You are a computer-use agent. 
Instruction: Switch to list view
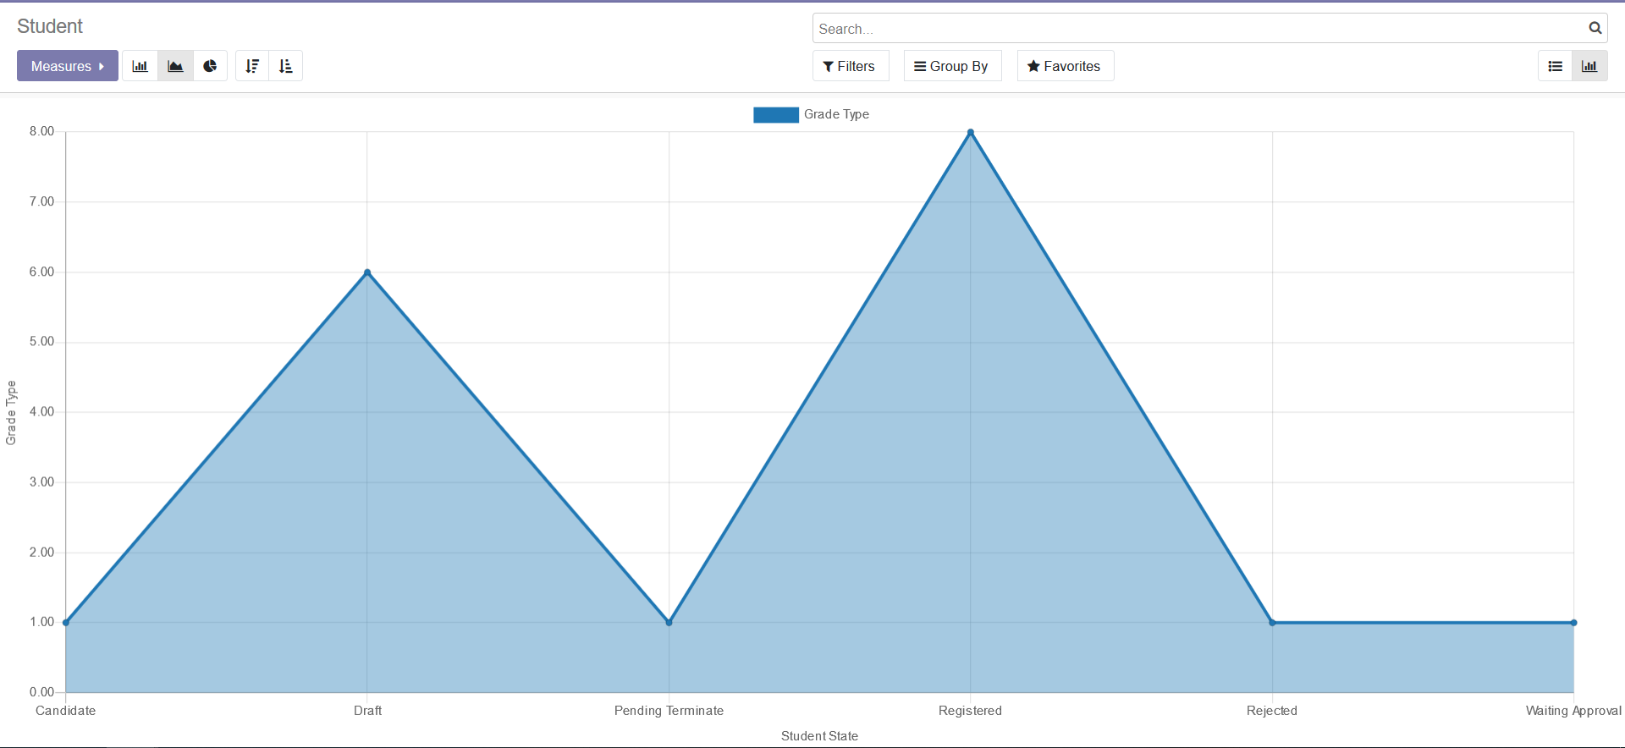point(1555,66)
